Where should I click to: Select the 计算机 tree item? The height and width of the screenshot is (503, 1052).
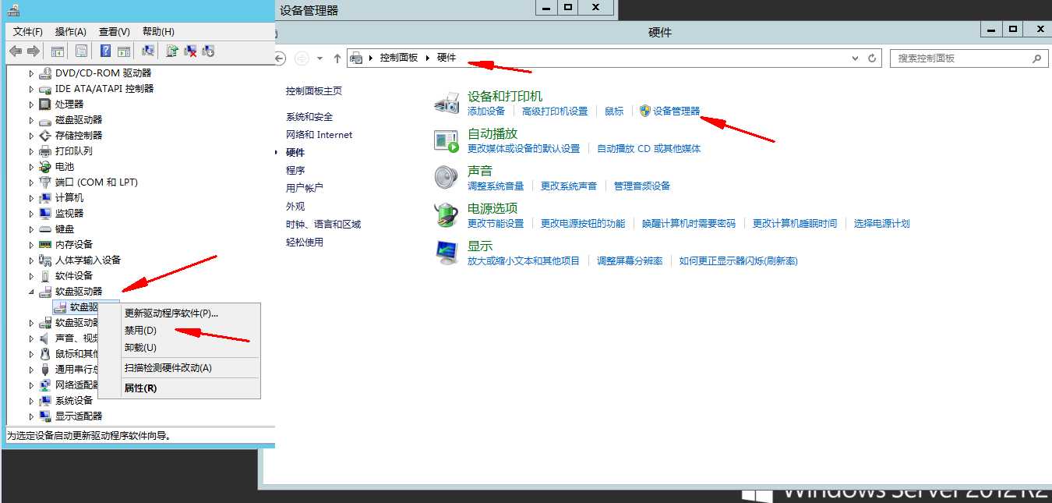(69, 197)
